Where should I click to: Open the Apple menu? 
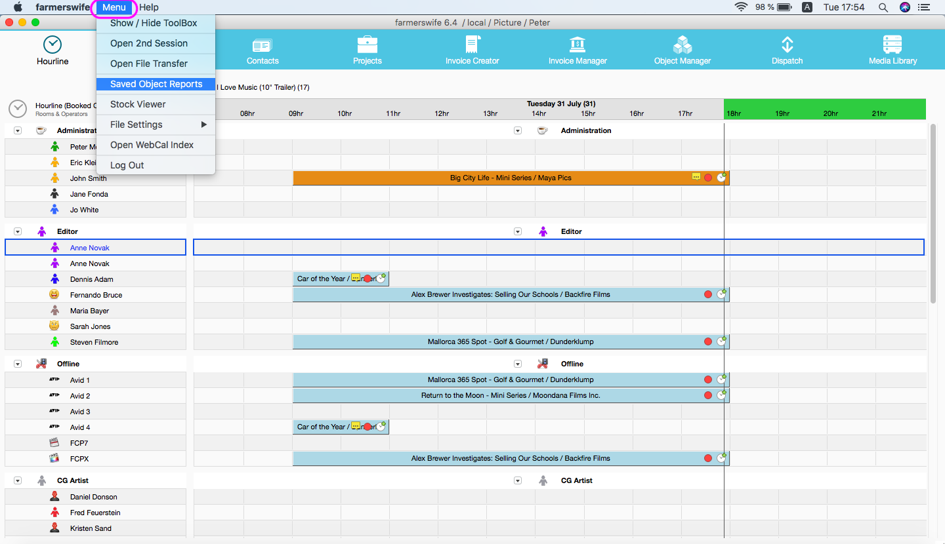(18, 7)
